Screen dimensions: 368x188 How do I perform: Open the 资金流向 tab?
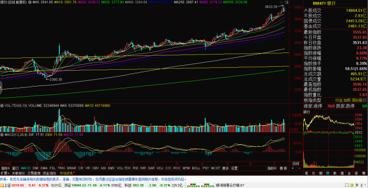49,173
